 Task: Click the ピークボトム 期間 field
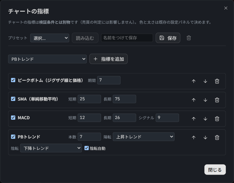pos(109,80)
